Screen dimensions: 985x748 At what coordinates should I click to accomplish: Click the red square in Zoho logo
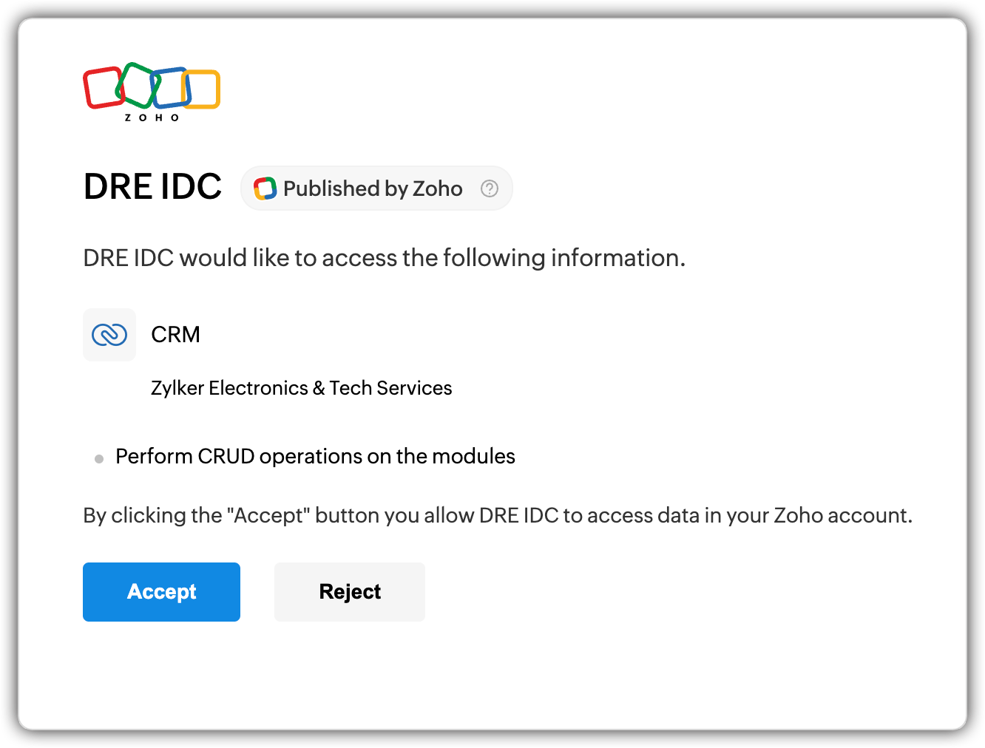coord(101,89)
